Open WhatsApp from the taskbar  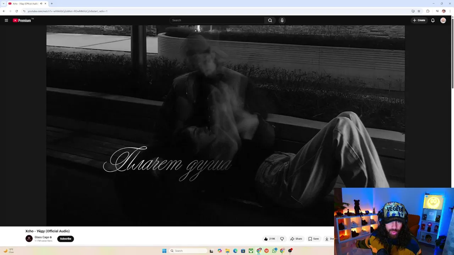point(275,251)
